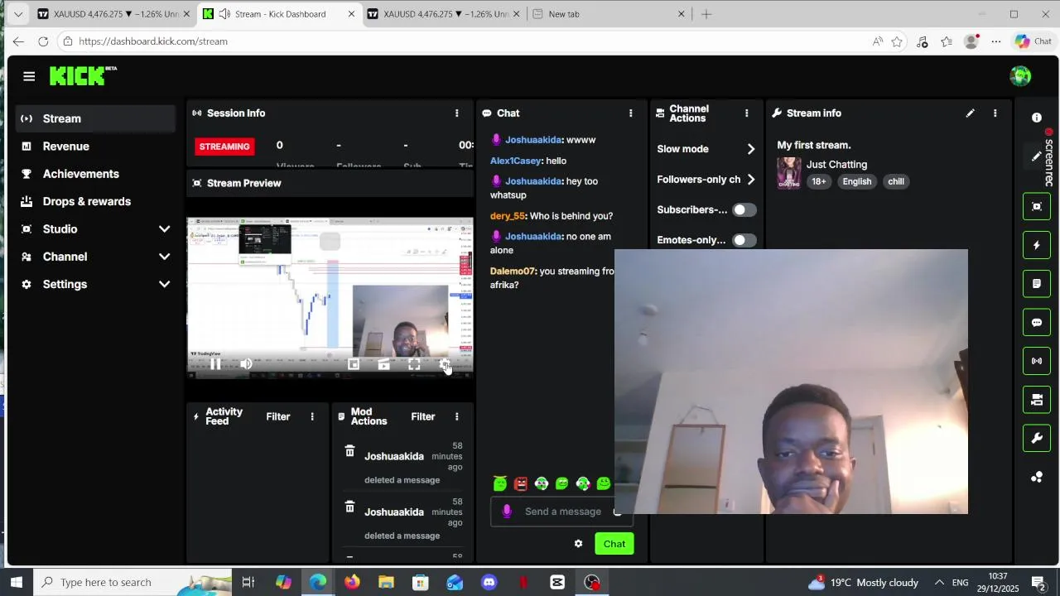Toggle the session info broadcast icon in the right sidebar

coord(1037,361)
